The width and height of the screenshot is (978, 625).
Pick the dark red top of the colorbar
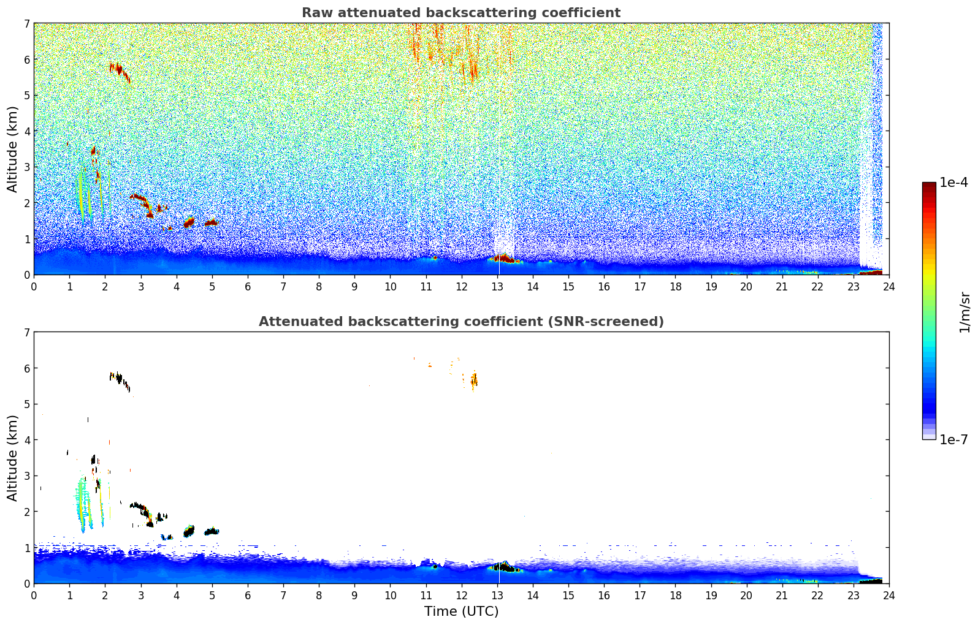click(x=929, y=185)
